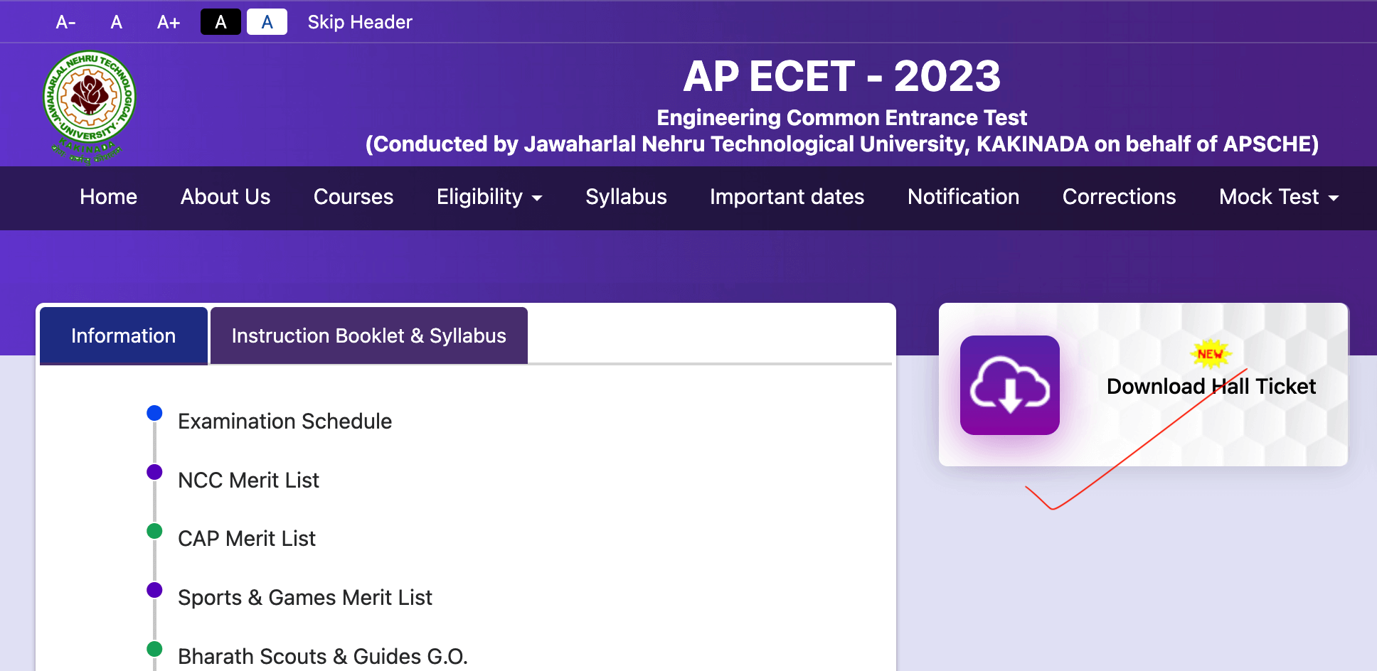The height and width of the screenshot is (671, 1377).
Task: Open the CAP Merit List link
Action: [246, 539]
